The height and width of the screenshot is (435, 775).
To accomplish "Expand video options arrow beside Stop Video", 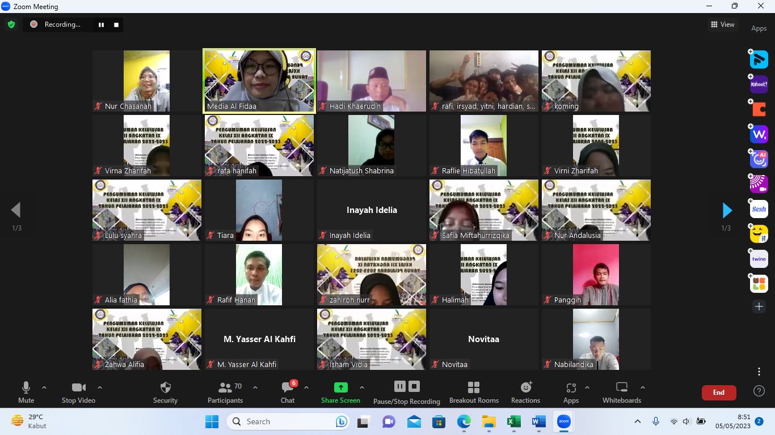I will (100, 388).
